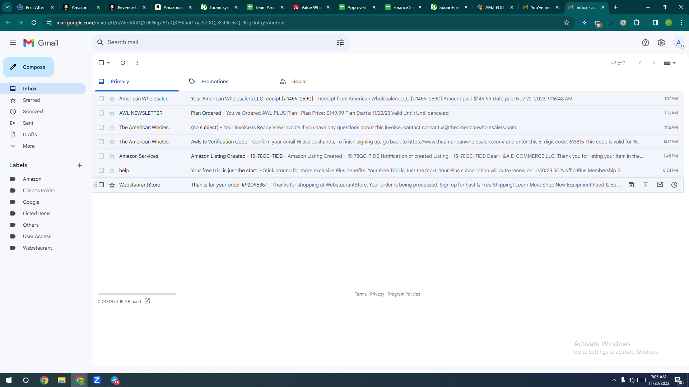
Task: Select the American Wholesalers receipt email checkbox
Action: click(101, 99)
